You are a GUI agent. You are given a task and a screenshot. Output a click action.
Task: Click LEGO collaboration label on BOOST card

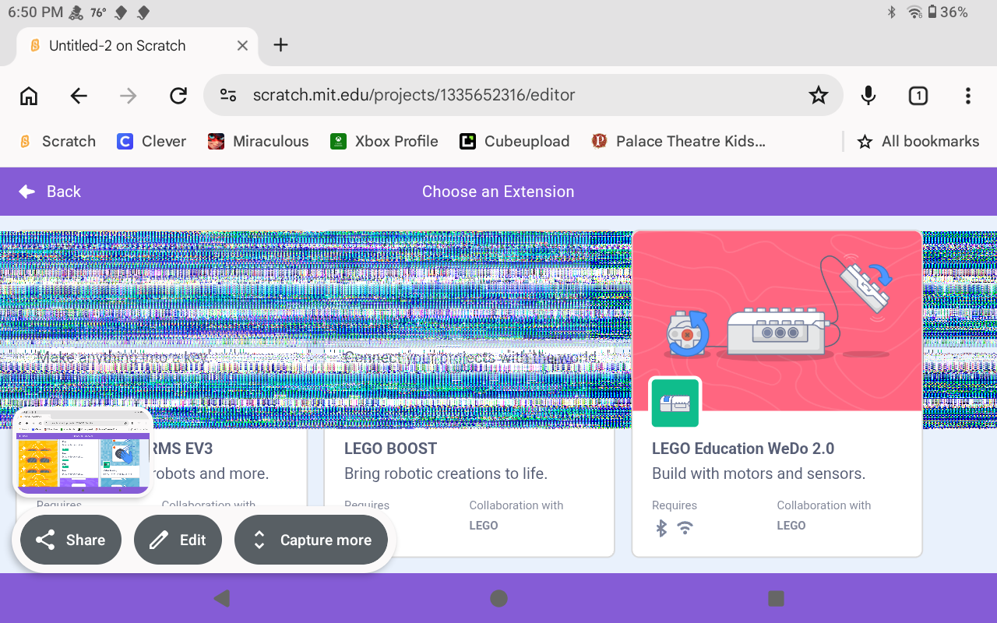484,526
